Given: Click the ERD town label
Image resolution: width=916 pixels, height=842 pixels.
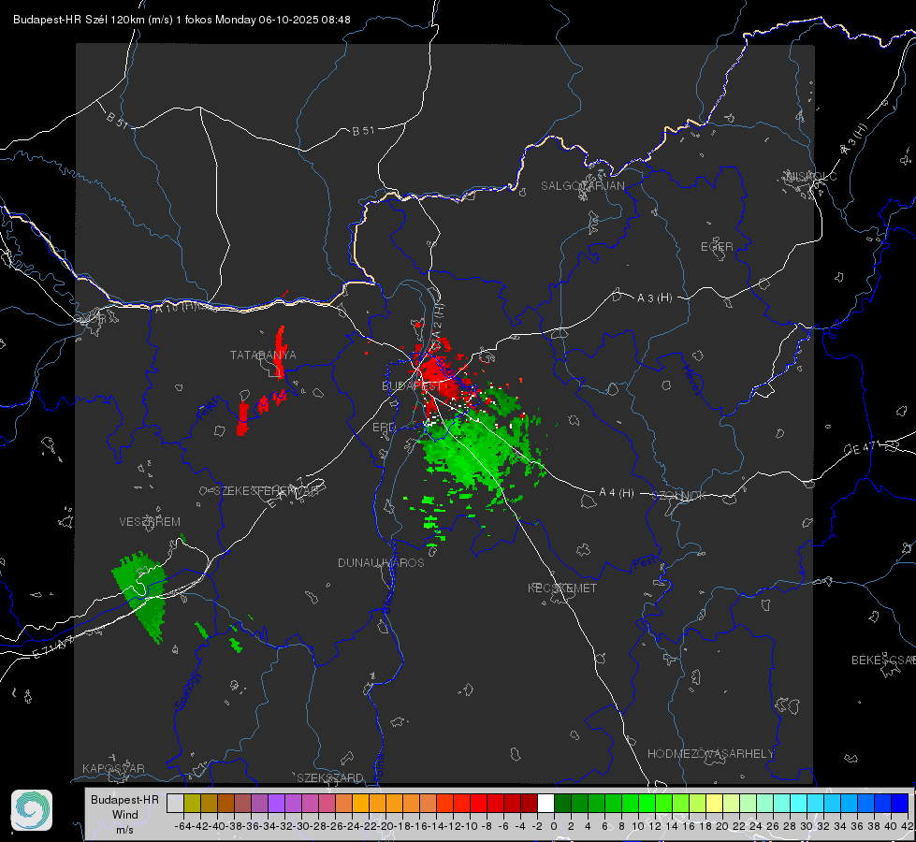Looking at the screenshot, I should click(x=384, y=428).
